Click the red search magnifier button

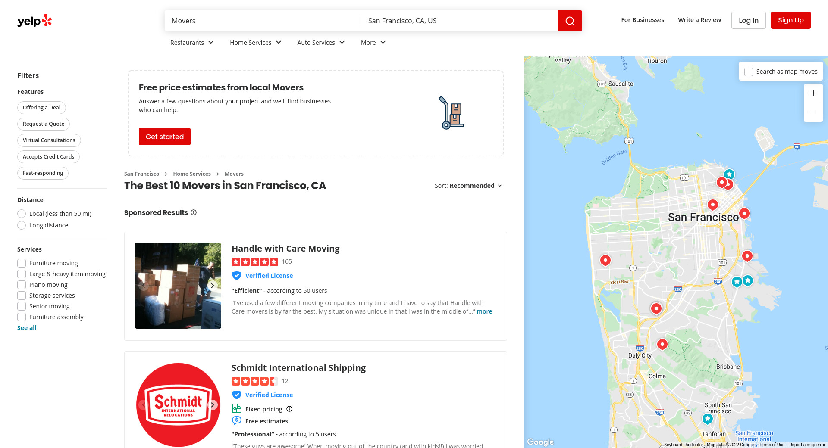pyautogui.click(x=570, y=21)
